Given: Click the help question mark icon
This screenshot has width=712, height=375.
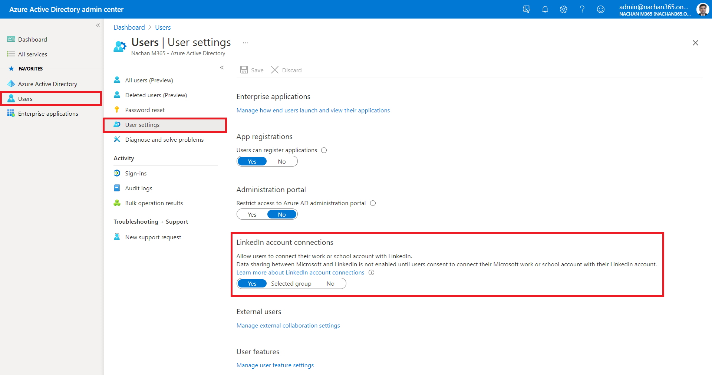Looking at the screenshot, I should click(582, 9).
